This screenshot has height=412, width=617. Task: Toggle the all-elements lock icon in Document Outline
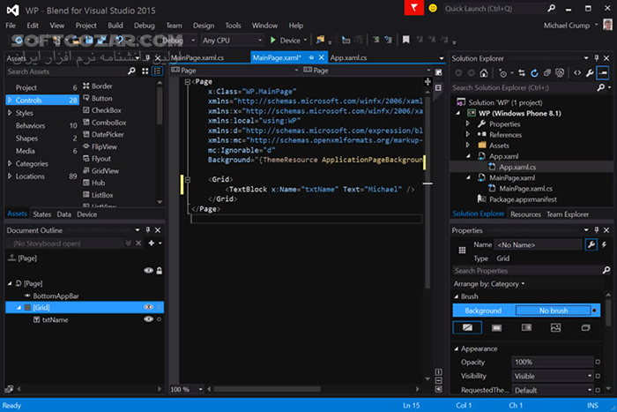(x=160, y=271)
